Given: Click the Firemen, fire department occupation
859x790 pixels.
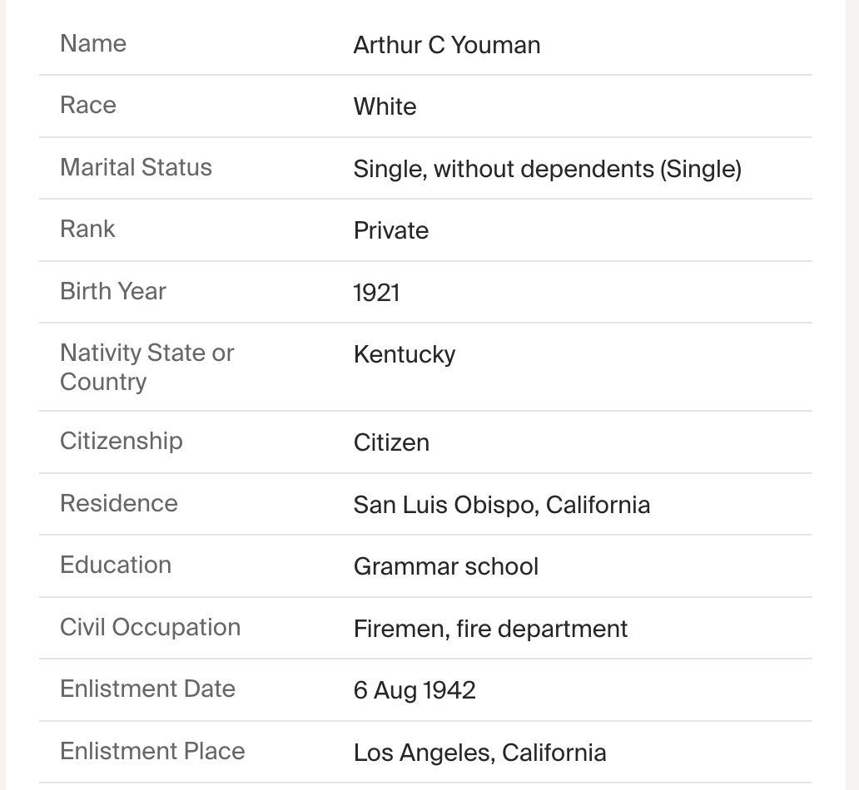Looking at the screenshot, I should coord(490,629).
